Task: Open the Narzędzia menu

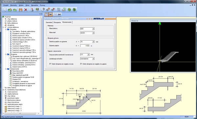Action: click(x=34, y=5)
